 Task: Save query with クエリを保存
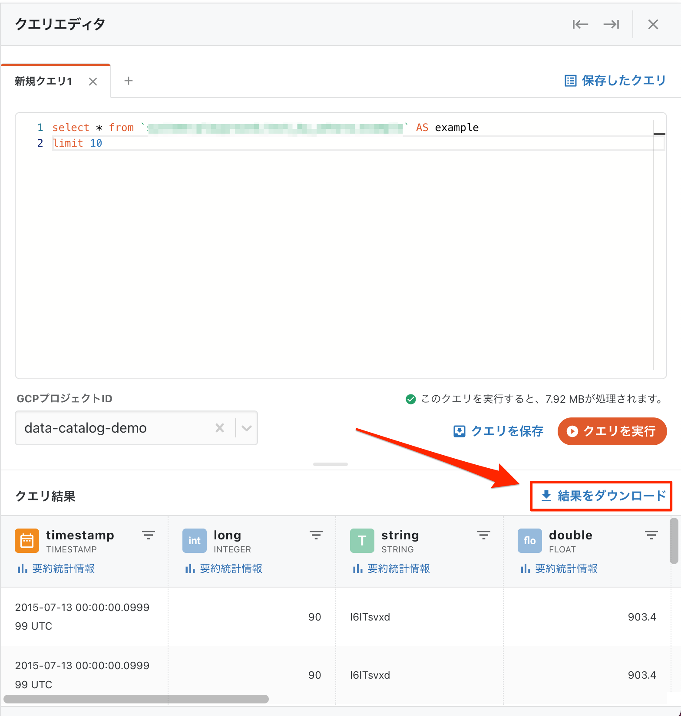[499, 431]
